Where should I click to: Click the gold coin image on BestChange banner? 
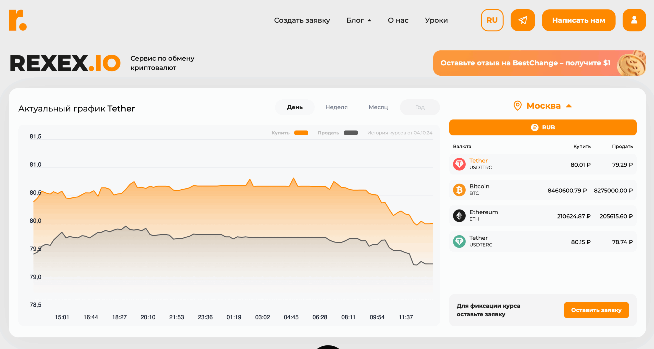tap(631, 63)
